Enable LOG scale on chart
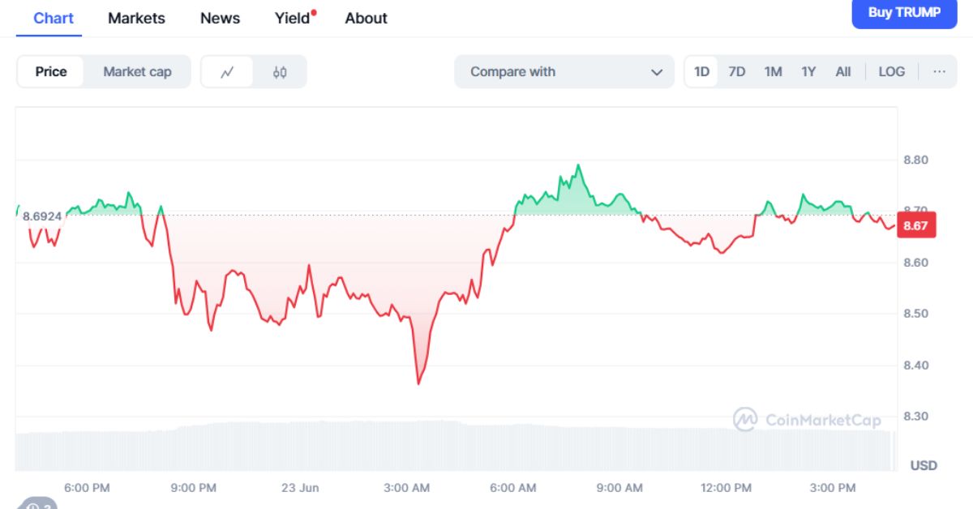 point(891,71)
